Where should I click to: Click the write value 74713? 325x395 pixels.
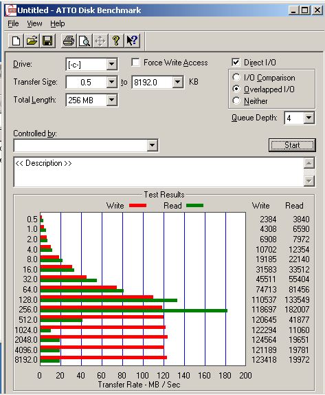click(266, 290)
